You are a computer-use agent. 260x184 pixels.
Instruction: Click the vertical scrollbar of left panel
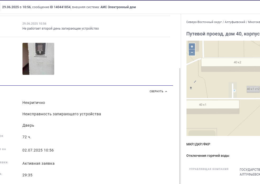180,126
